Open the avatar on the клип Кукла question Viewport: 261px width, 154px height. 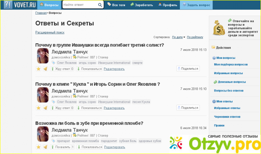click(x=43, y=95)
